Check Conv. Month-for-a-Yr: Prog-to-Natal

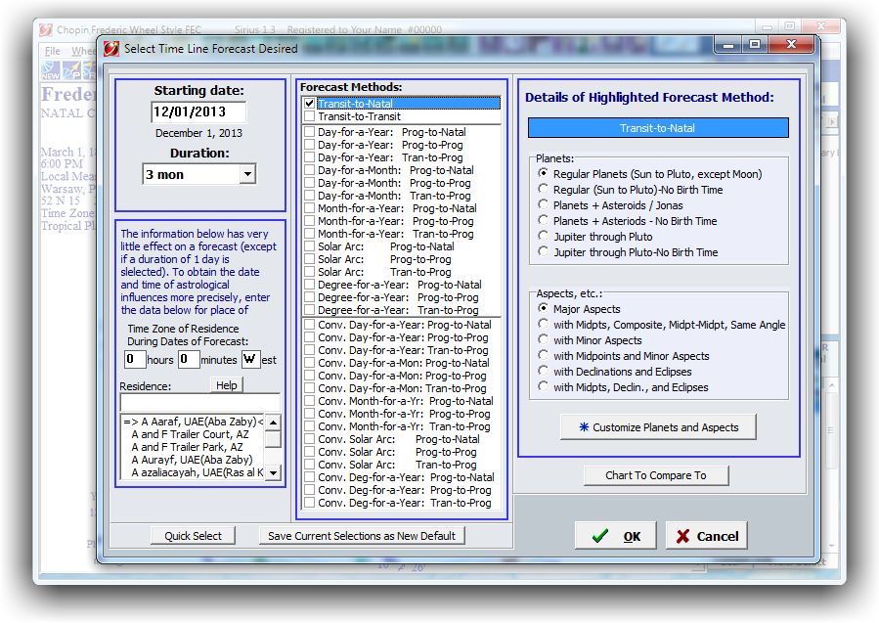309,401
